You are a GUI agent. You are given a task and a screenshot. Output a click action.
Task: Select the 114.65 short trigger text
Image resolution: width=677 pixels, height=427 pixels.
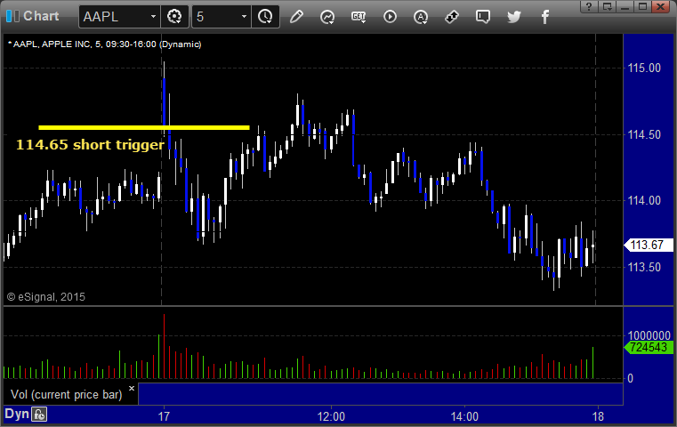coord(90,145)
